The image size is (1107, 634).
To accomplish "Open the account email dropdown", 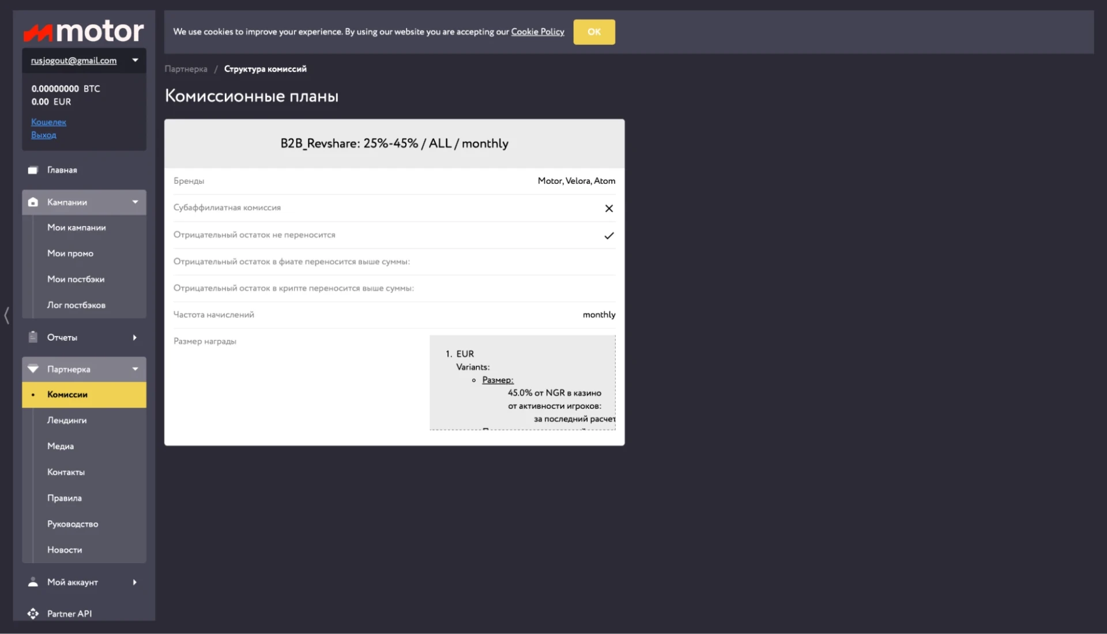I will coord(135,60).
